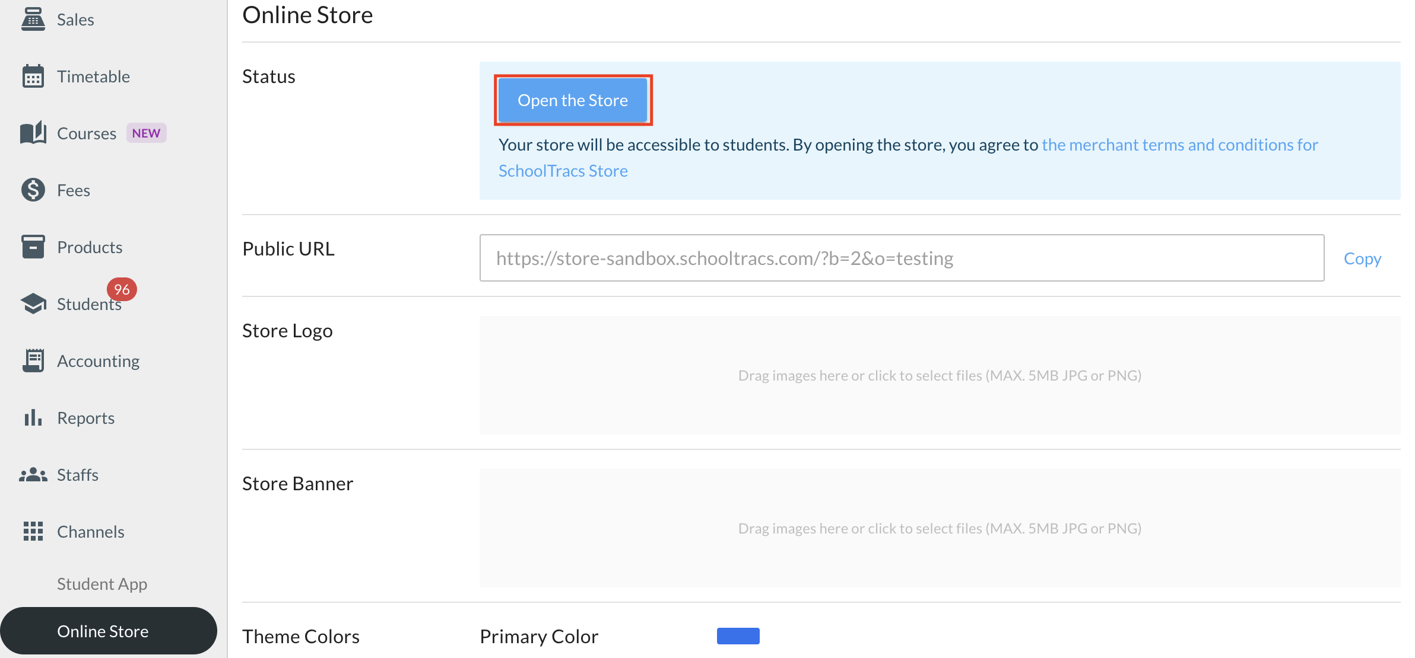
Task: Click the Public URL text field
Action: coord(901,258)
